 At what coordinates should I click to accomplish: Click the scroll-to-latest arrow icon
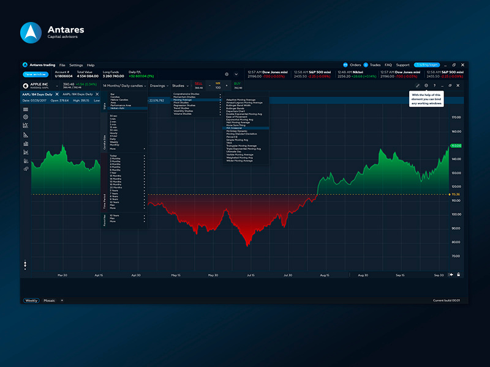click(451, 275)
